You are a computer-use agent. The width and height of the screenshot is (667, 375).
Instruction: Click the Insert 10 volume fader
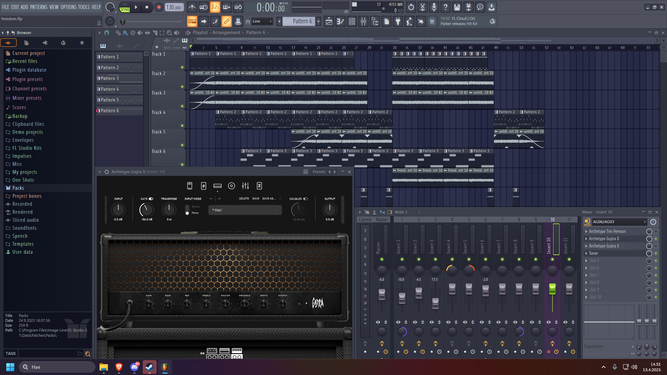(552, 289)
